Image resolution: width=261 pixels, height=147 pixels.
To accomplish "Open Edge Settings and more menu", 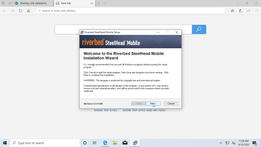I will tap(257, 11).
